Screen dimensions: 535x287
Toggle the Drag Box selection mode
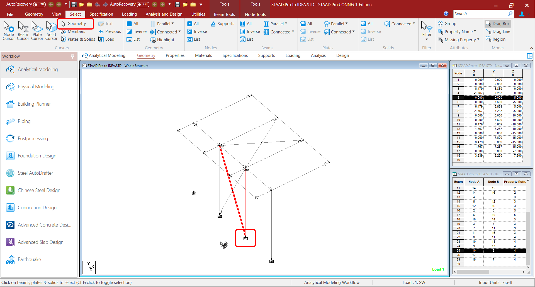[498, 24]
